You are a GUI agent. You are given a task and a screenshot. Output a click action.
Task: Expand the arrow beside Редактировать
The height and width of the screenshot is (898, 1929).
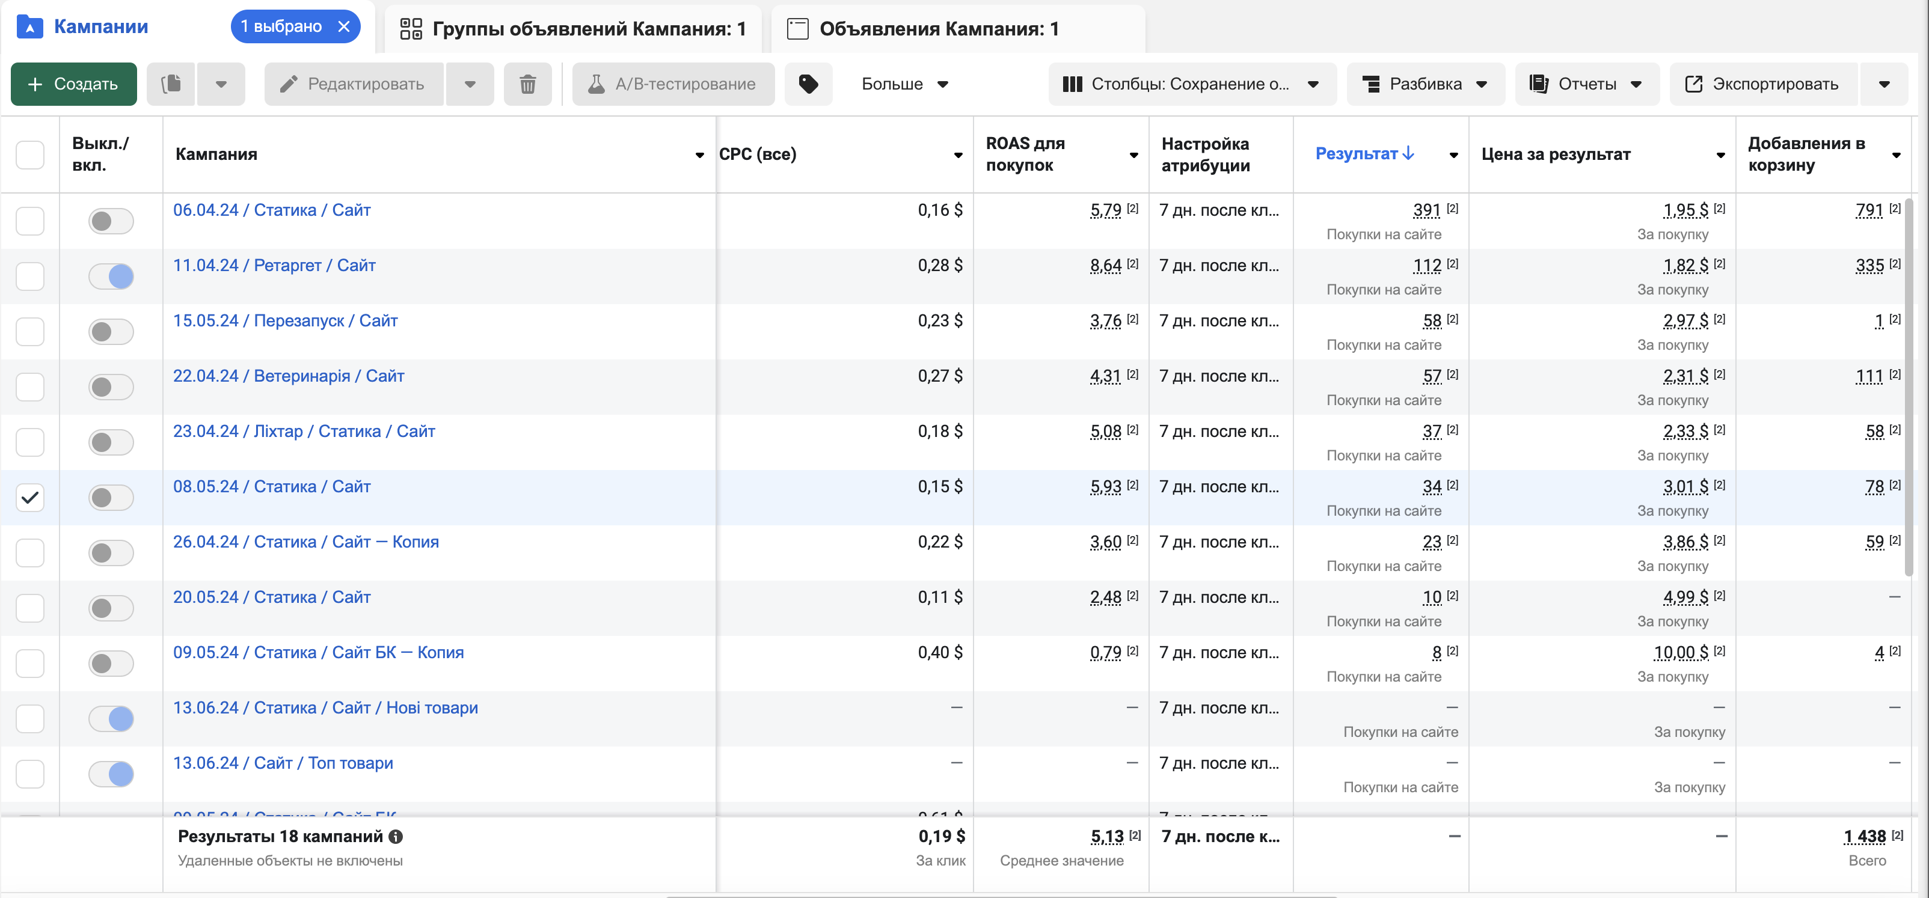click(470, 84)
